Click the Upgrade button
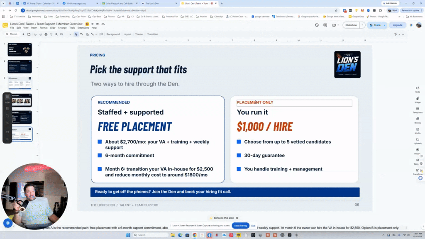The height and width of the screenshot is (239, 425). pyautogui.click(x=398, y=25)
